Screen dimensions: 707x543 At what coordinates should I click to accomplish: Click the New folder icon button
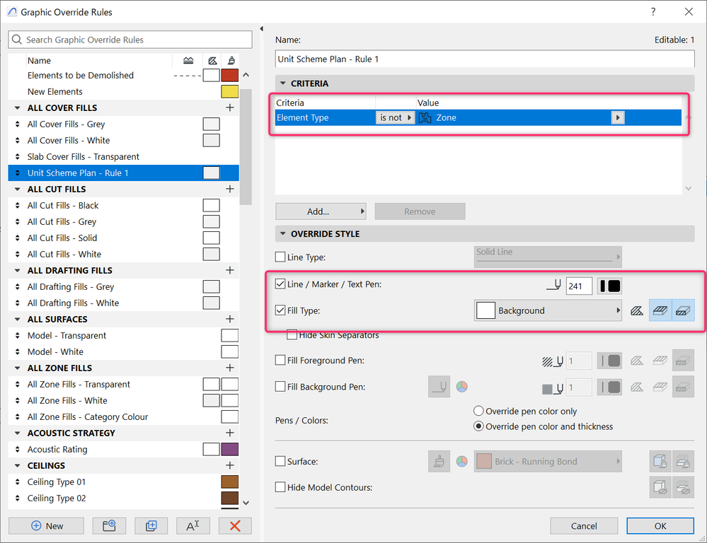click(109, 525)
